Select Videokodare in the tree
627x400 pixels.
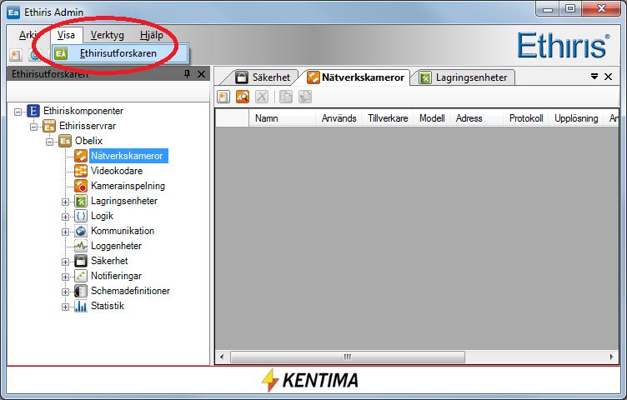click(117, 171)
